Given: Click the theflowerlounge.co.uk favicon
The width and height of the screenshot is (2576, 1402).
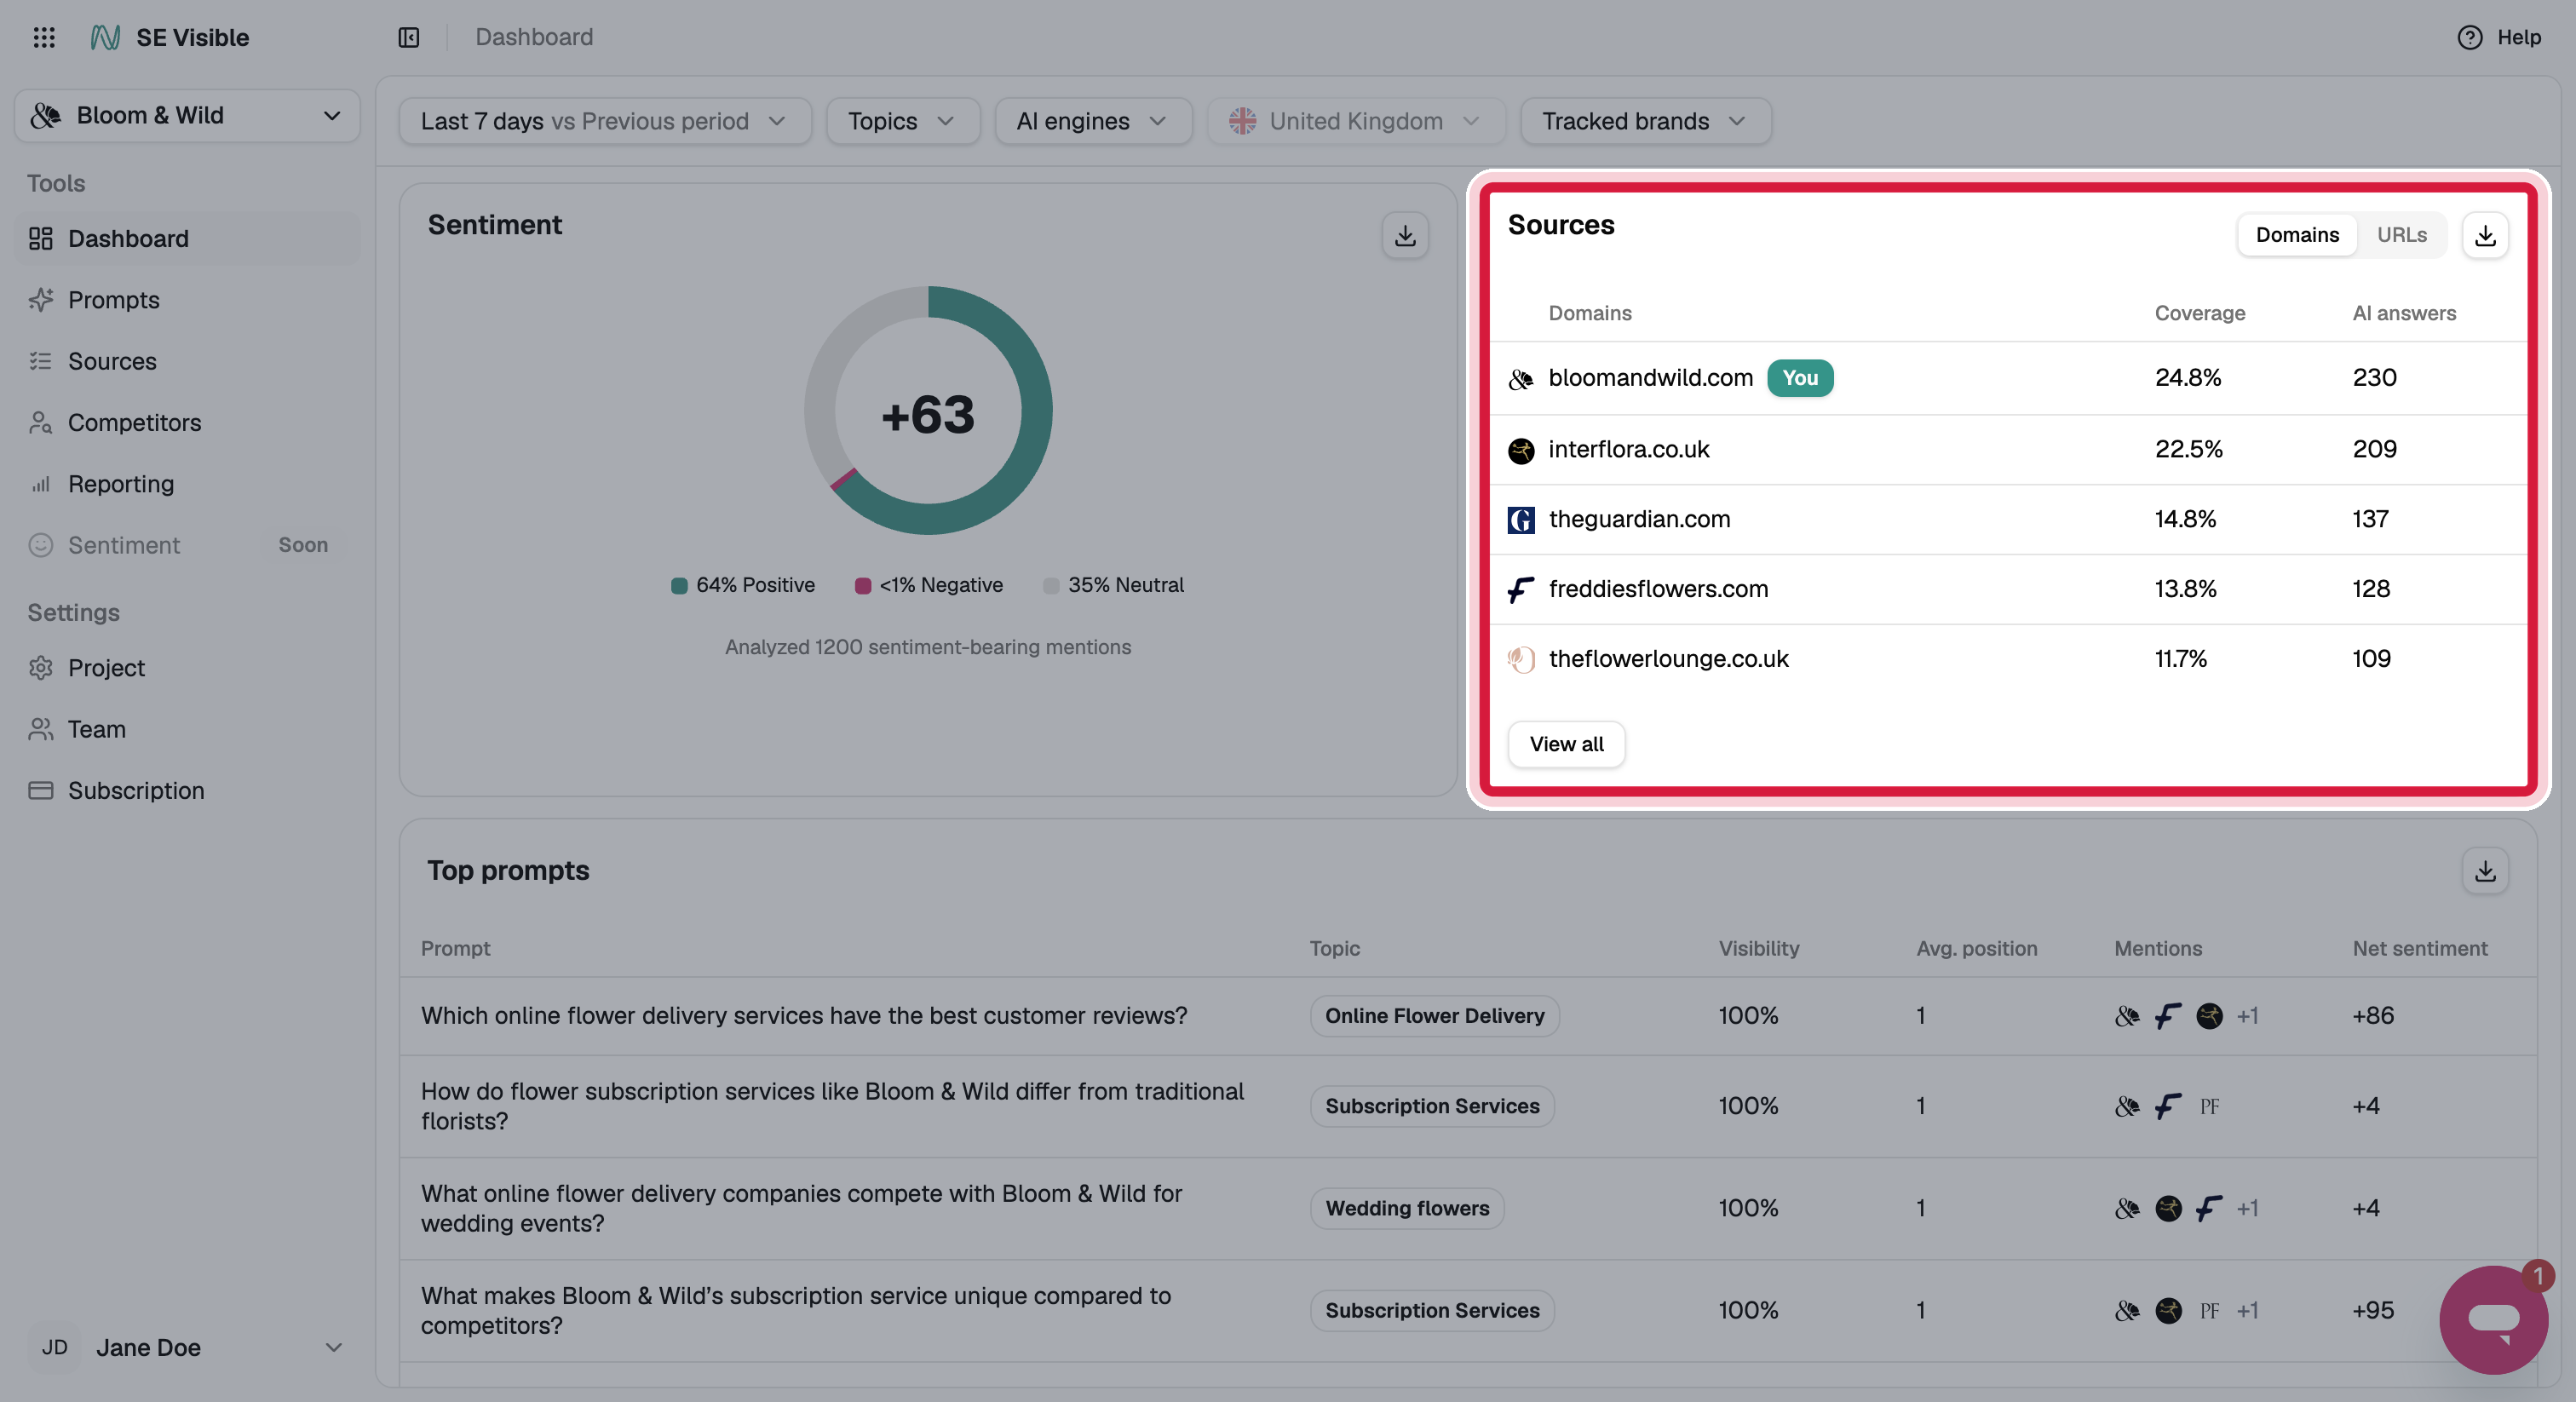Looking at the screenshot, I should 1521,660.
